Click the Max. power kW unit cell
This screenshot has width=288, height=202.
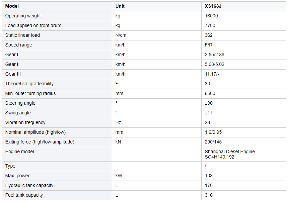click(118, 176)
